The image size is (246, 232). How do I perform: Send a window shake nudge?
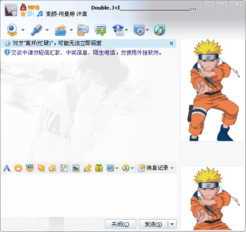click(41, 168)
